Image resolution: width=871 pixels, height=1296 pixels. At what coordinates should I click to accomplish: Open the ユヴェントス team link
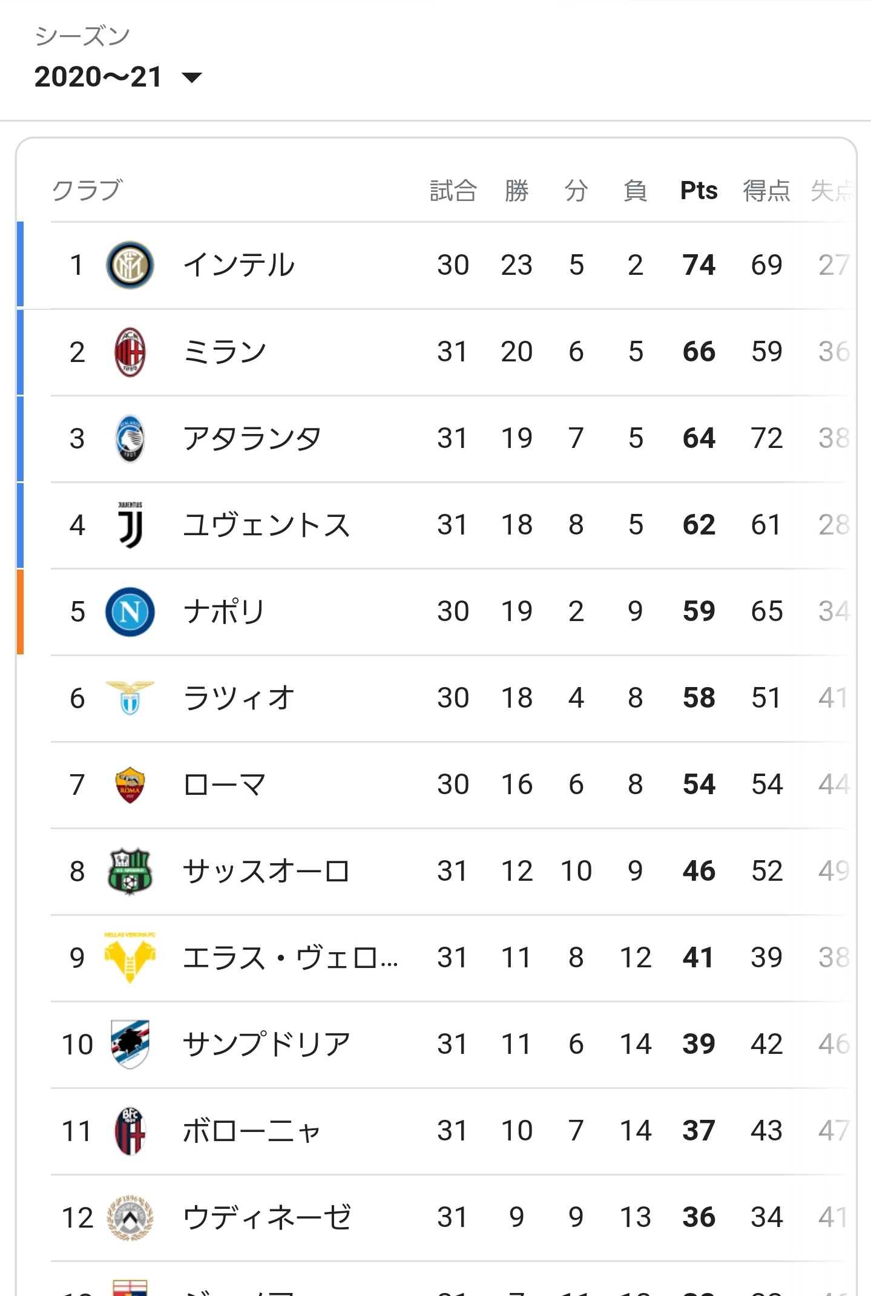[x=266, y=525]
